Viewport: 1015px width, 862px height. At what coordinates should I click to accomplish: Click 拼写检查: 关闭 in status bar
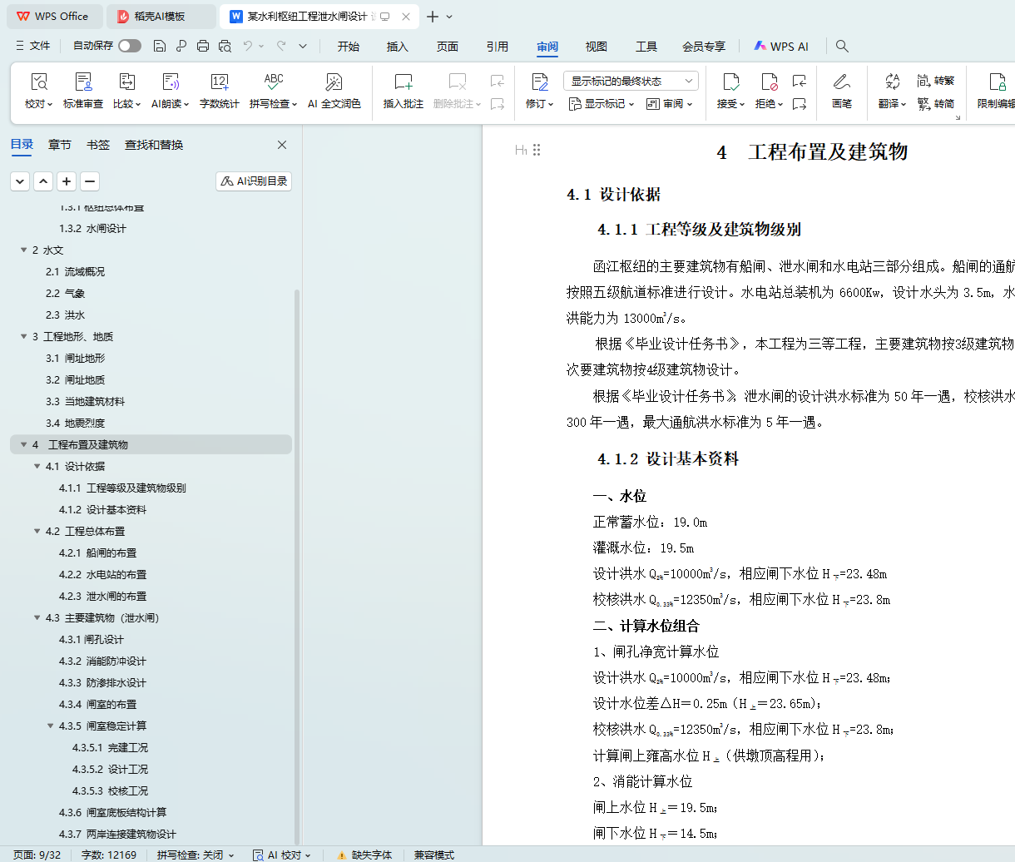[x=195, y=855]
